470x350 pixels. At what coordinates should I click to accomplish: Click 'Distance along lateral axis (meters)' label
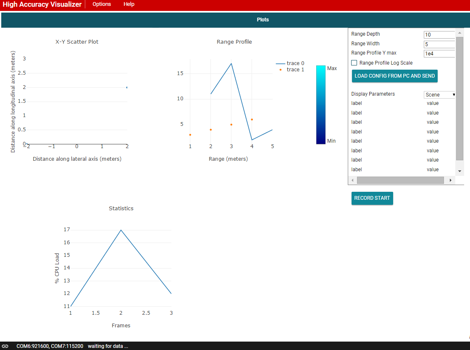pos(77,159)
